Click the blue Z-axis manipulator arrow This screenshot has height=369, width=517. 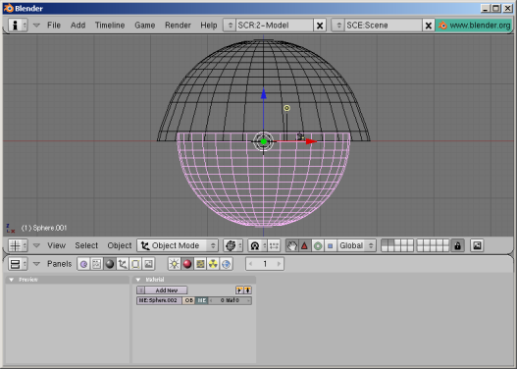coord(264,93)
